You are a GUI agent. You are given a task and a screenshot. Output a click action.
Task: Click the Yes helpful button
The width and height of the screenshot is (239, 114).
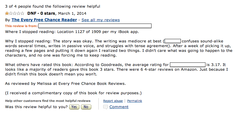[74, 107]
